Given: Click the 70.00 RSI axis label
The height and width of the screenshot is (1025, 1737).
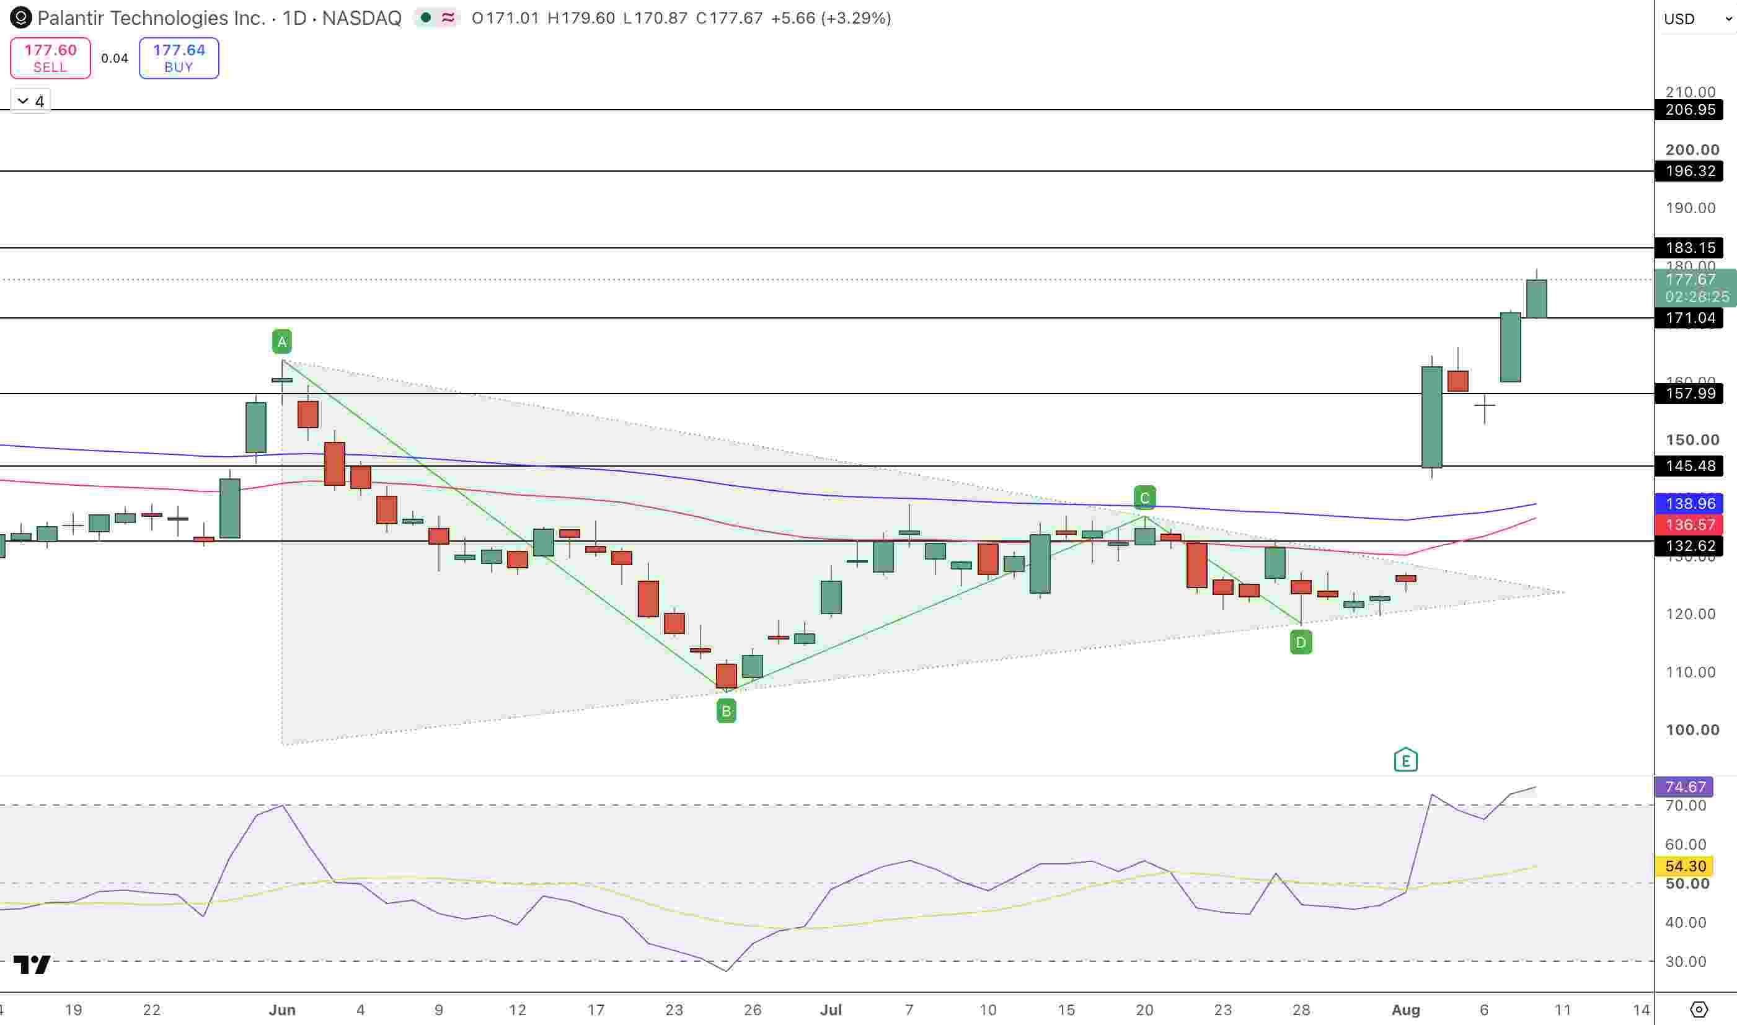Looking at the screenshot, I should 1686,806.
